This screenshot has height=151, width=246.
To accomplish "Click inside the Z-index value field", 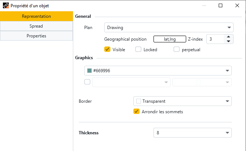I will click(215, 39).
